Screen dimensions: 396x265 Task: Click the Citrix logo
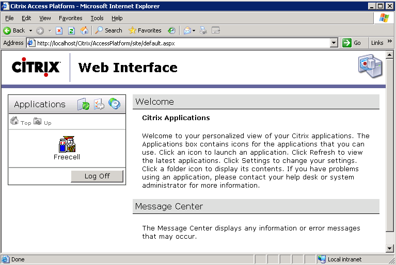36,67
